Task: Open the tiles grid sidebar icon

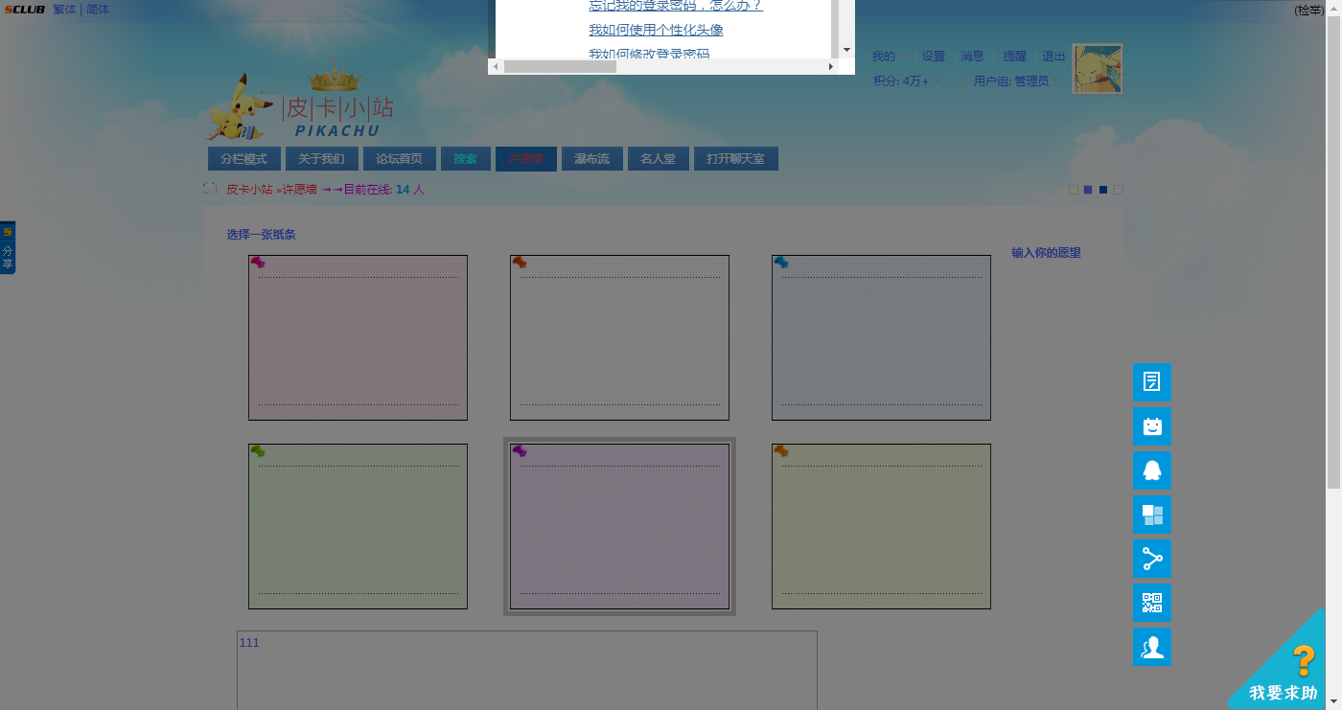Action: click(1151, 515)
